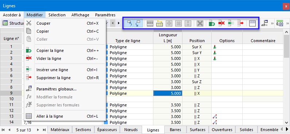
Task: Click the blue color square beside Polyligne in row 14
Action: point(106,122)
